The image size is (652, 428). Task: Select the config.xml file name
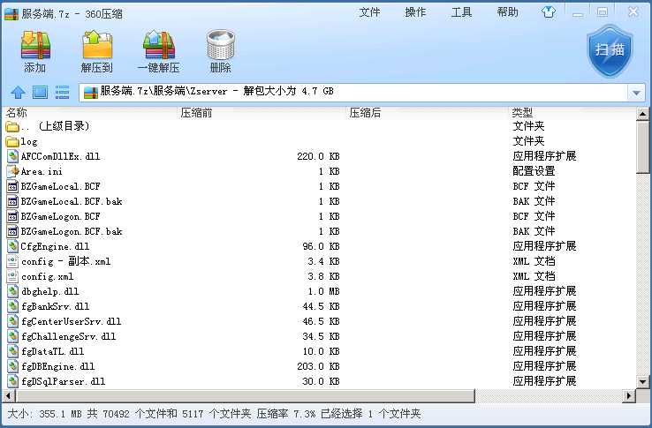[x=47, y=277]
